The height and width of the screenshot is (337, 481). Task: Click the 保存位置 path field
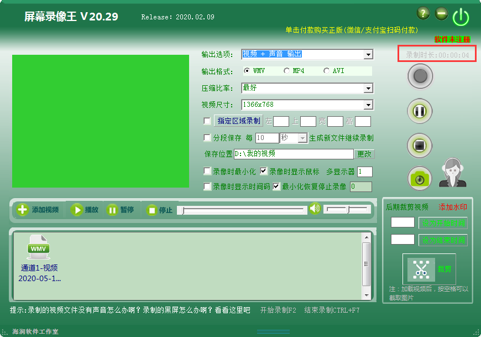294,154
